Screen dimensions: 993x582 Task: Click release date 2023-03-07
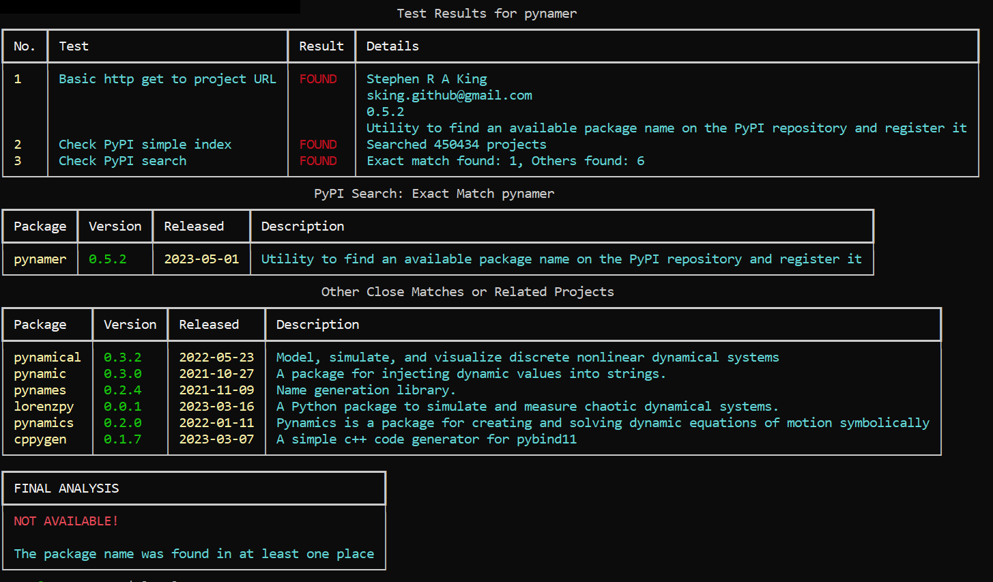216,439
